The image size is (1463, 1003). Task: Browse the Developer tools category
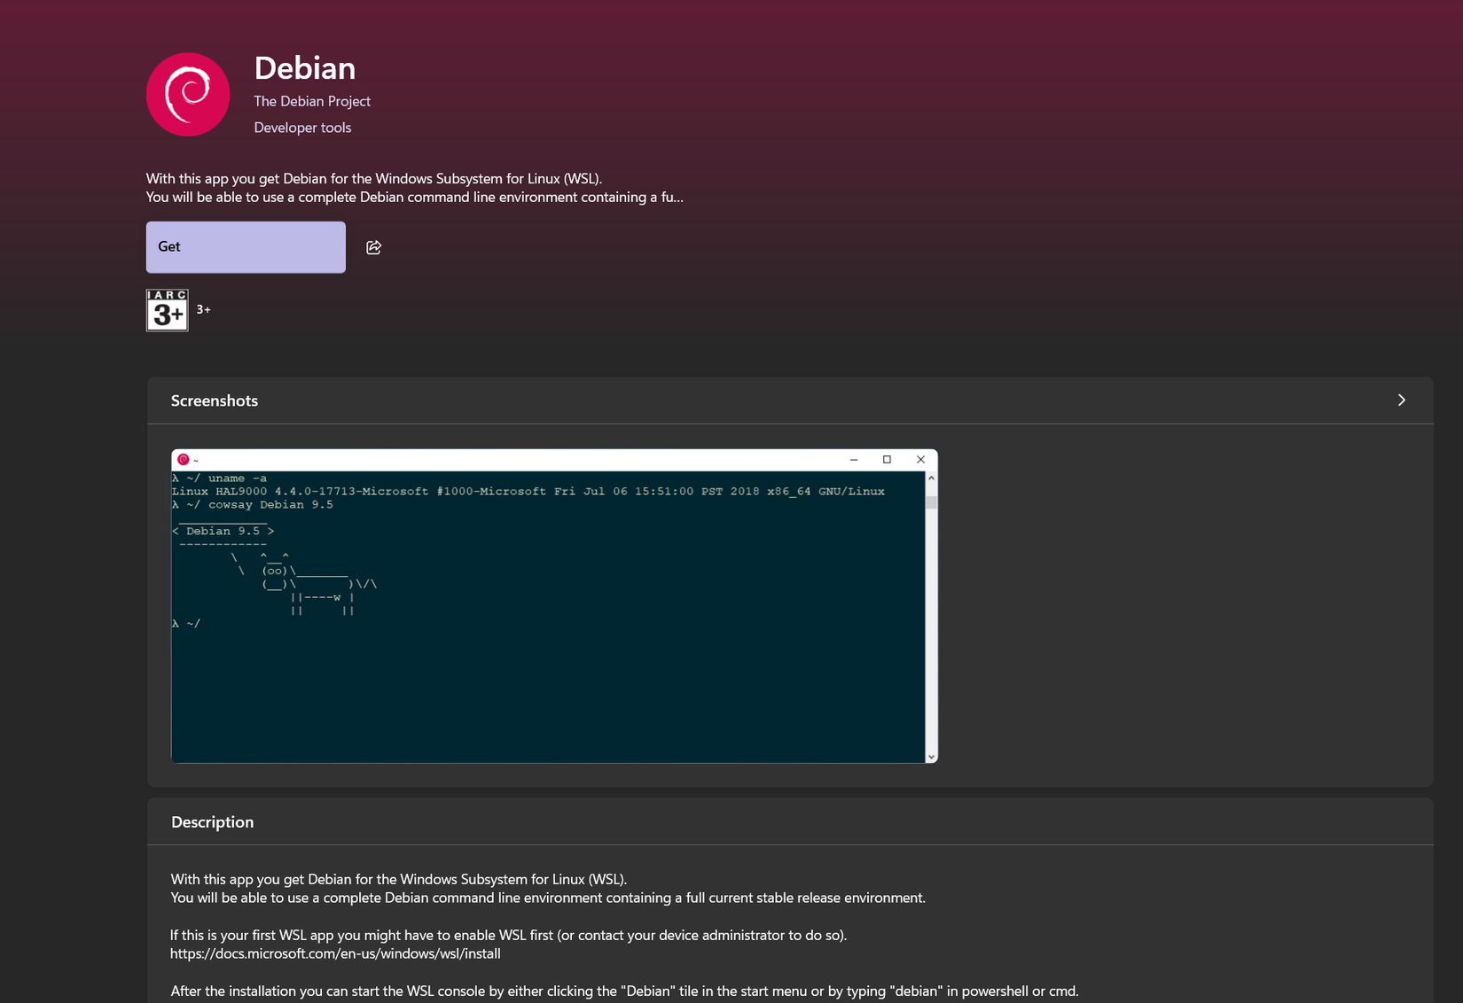[302, 128]
